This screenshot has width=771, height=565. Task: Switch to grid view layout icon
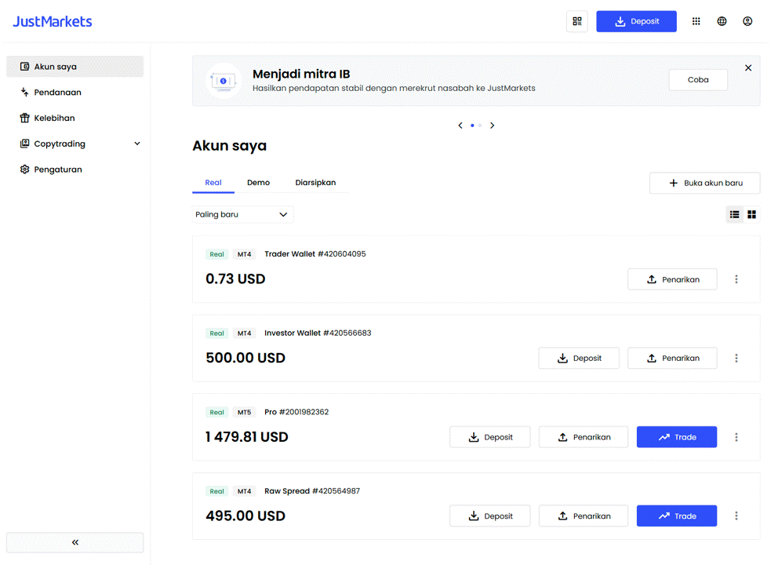pos(751,214)
